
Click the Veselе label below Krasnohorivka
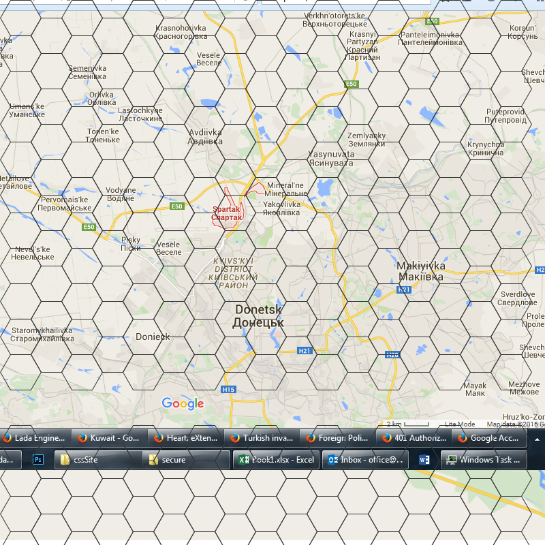pos(208,59)
